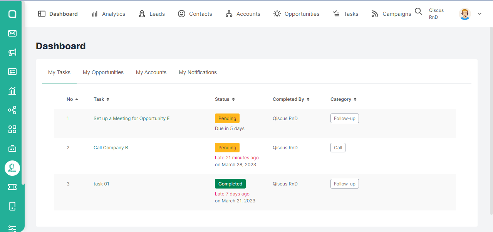Image resolution: width=493 pixels, height=232 pixels.
Task: Click the Qiscus logo at the sidebar top
Action: click(12, 14)
